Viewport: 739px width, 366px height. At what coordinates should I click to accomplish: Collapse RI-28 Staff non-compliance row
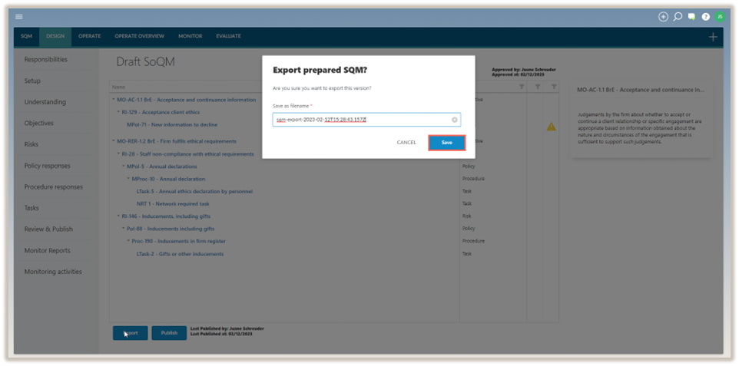(118, 154)
